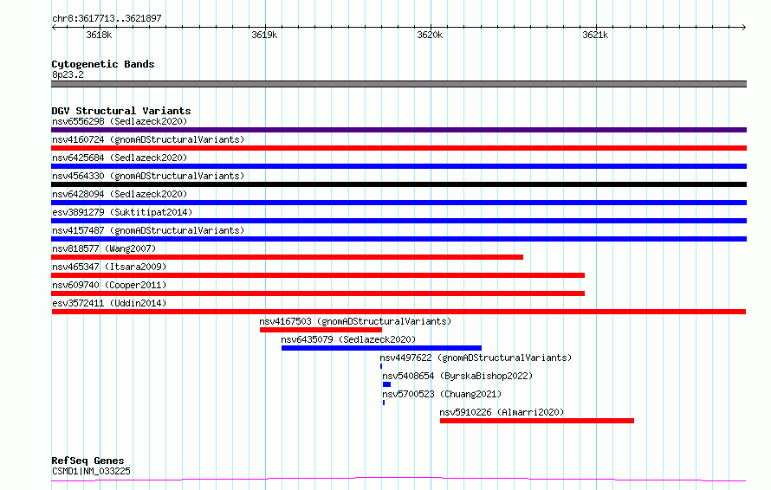The width and height of the screenshot is (771, 490).
Task: Open nsv4157487 (gnomADStructuralVariants) label
Action: tap(148, 230)
